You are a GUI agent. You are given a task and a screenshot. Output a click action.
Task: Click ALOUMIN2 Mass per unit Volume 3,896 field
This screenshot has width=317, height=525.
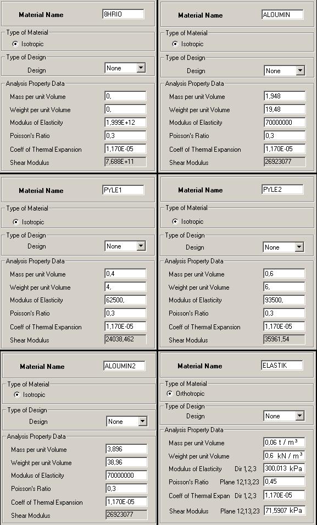click(x=126, y=449)
